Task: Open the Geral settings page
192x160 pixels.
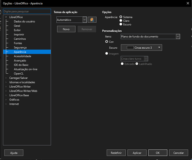Action: pyautogui.click(x=17, y=26)
